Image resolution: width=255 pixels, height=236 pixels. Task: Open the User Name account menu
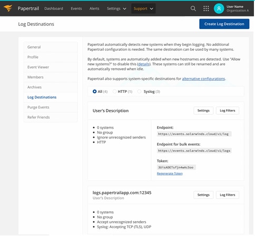point(238,8)
